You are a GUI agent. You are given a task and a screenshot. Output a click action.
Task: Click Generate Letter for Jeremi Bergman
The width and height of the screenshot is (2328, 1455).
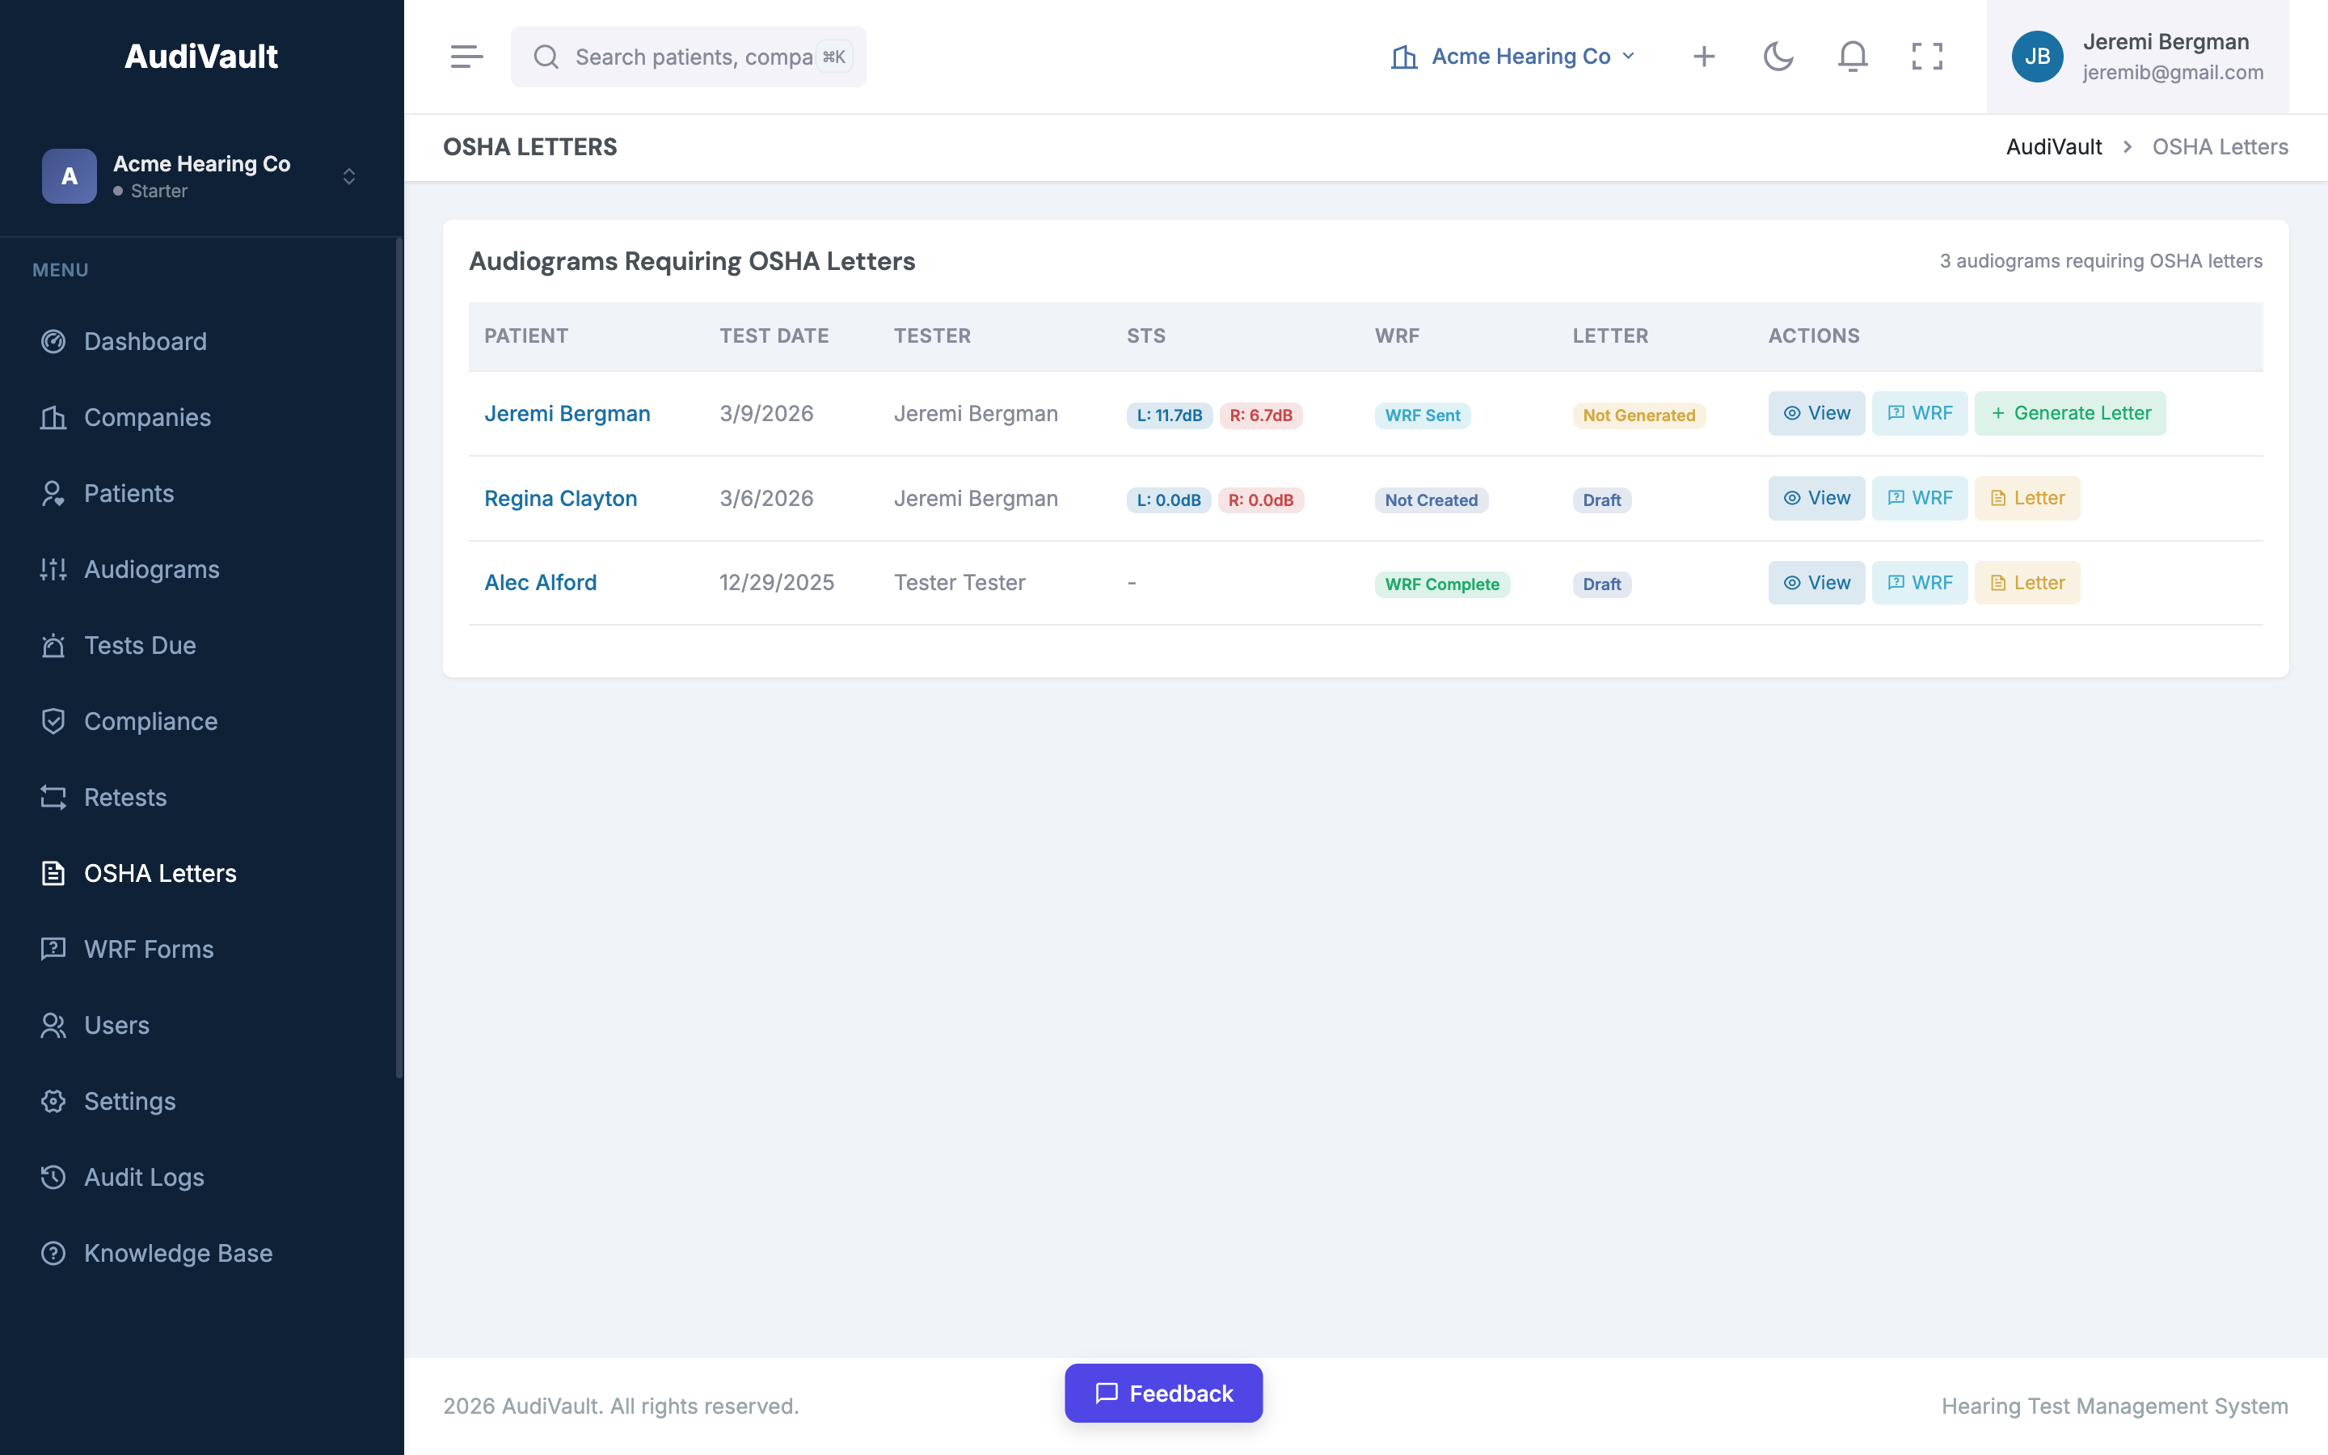pos(2069,413)
